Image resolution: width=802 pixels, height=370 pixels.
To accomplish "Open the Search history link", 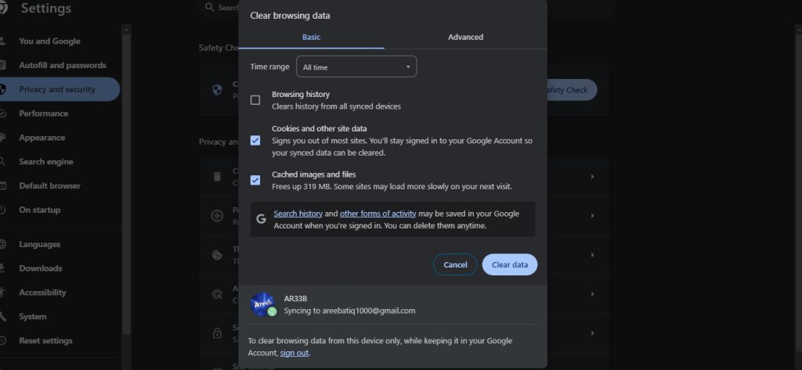I will click(x=298, y=214).
